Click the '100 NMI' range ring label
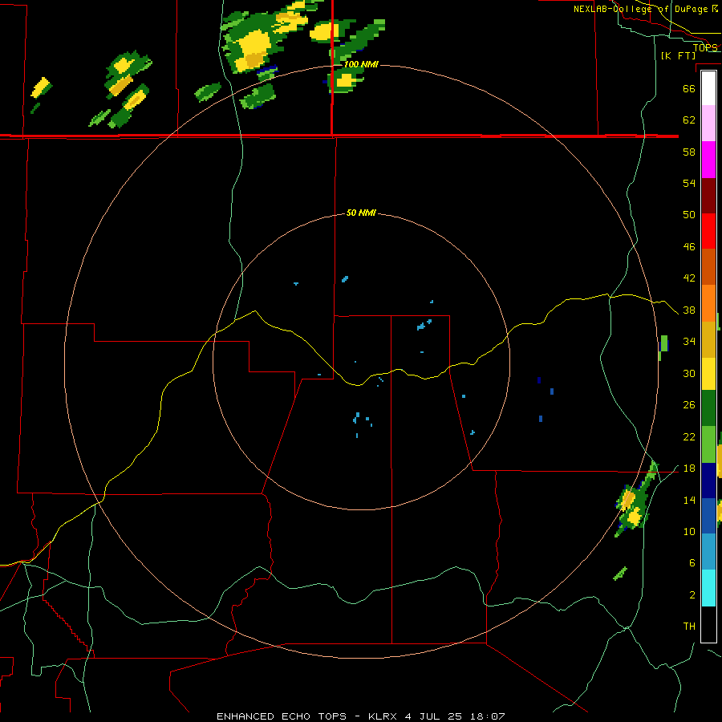 pos(361,64)
